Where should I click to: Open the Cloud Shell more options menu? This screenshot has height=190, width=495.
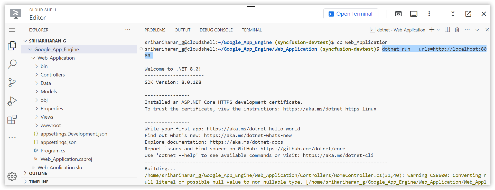click(429, 14)
